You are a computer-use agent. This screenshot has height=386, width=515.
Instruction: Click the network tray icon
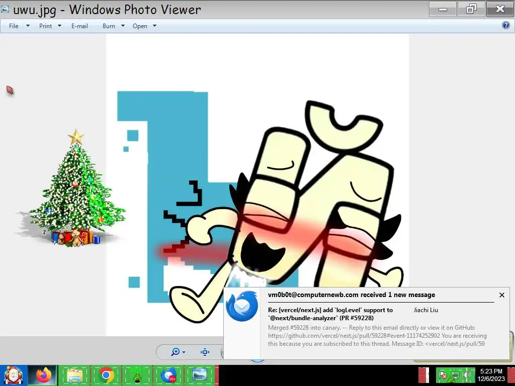(455, 375)
